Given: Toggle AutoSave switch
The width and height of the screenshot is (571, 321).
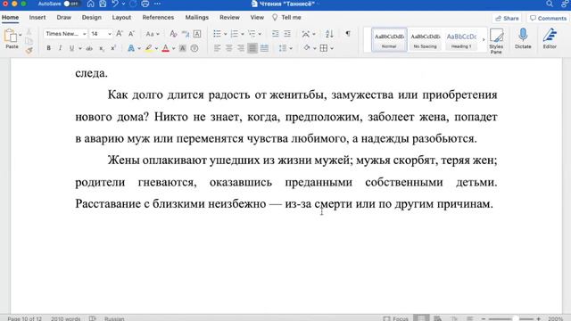Looking at the screenshot, I should click(x=71, y=4).
